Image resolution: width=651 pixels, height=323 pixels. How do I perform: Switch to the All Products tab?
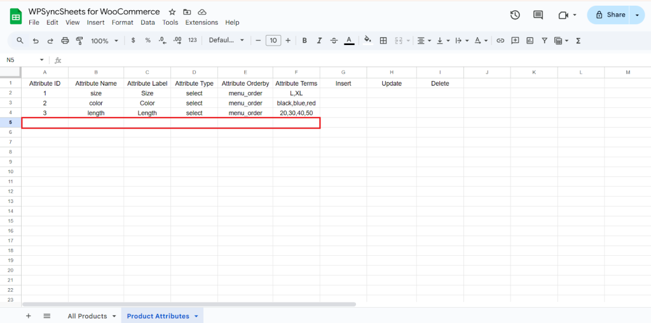pyautogui.click(x=87, y=316)
